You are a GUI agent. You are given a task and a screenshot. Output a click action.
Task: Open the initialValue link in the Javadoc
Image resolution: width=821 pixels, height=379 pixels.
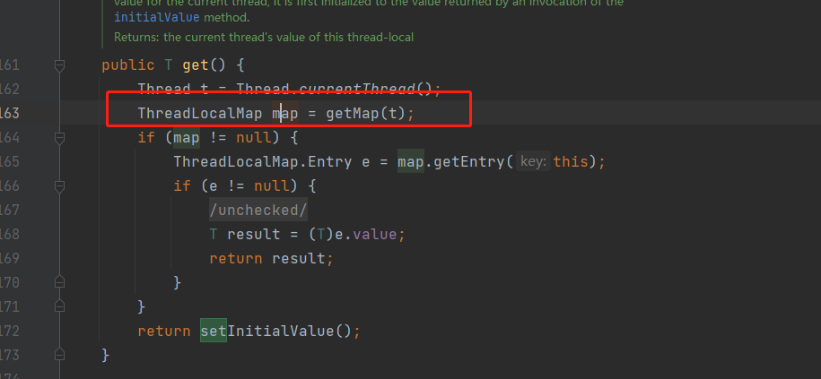click(x=150, y=17)
